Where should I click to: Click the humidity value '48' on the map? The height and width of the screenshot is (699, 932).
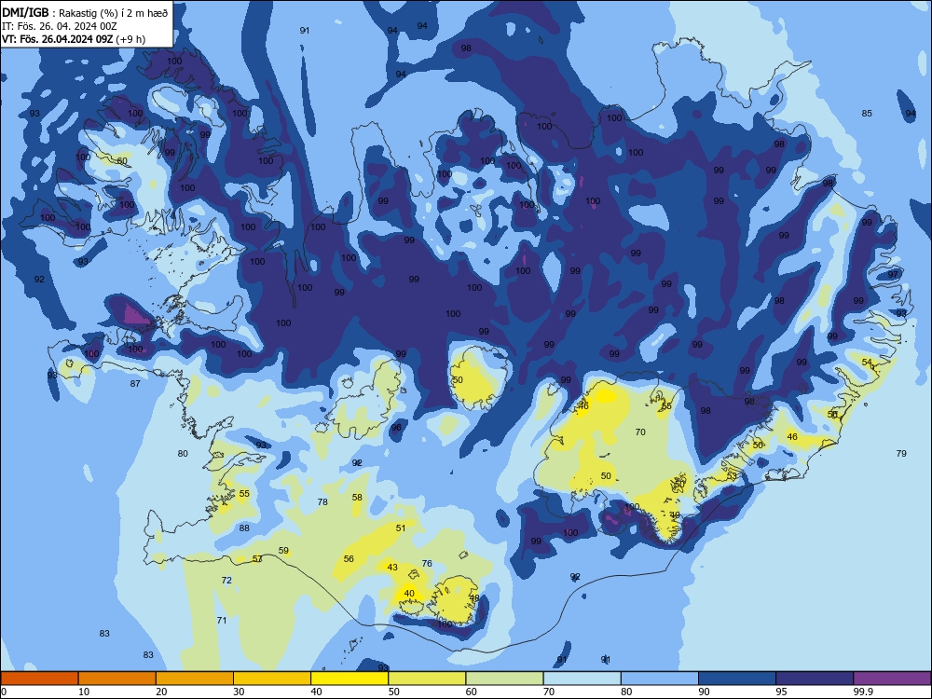pos(474,598)
